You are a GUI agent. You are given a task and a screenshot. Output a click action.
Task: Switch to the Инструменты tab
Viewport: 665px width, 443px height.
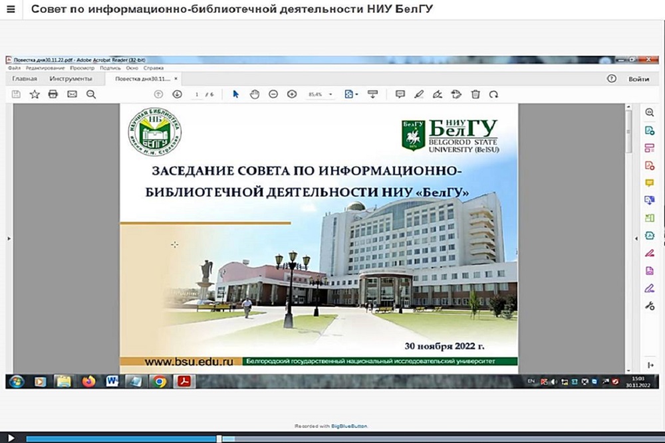(70, 79)
